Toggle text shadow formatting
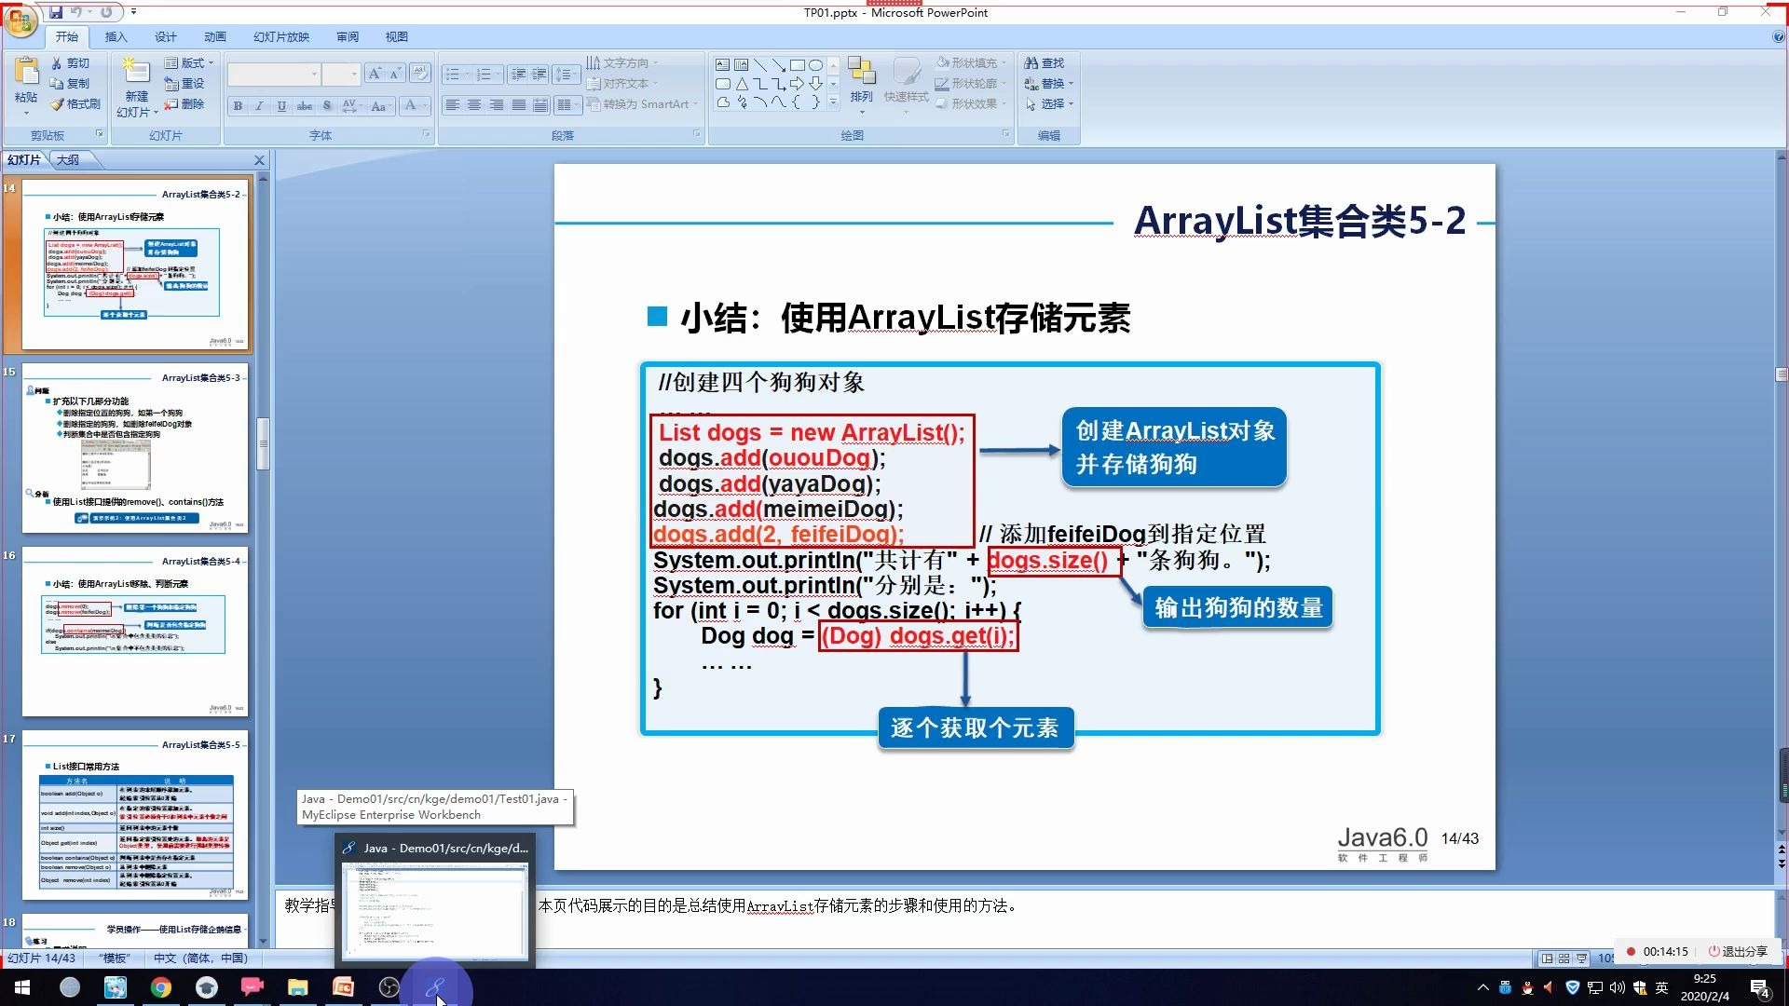The height and width of the screenshot is (1006, 1789). [327, 106]
